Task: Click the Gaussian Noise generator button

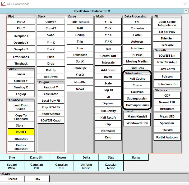Action: (111, 166)
